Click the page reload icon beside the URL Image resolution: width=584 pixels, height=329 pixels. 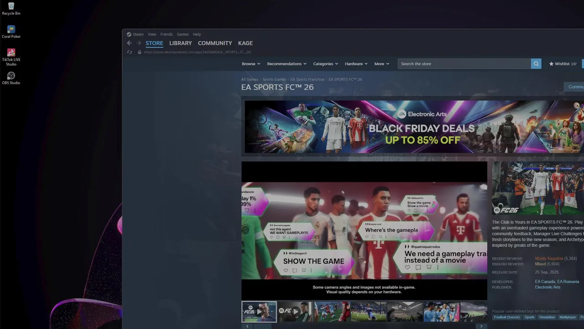pos(130,52)
